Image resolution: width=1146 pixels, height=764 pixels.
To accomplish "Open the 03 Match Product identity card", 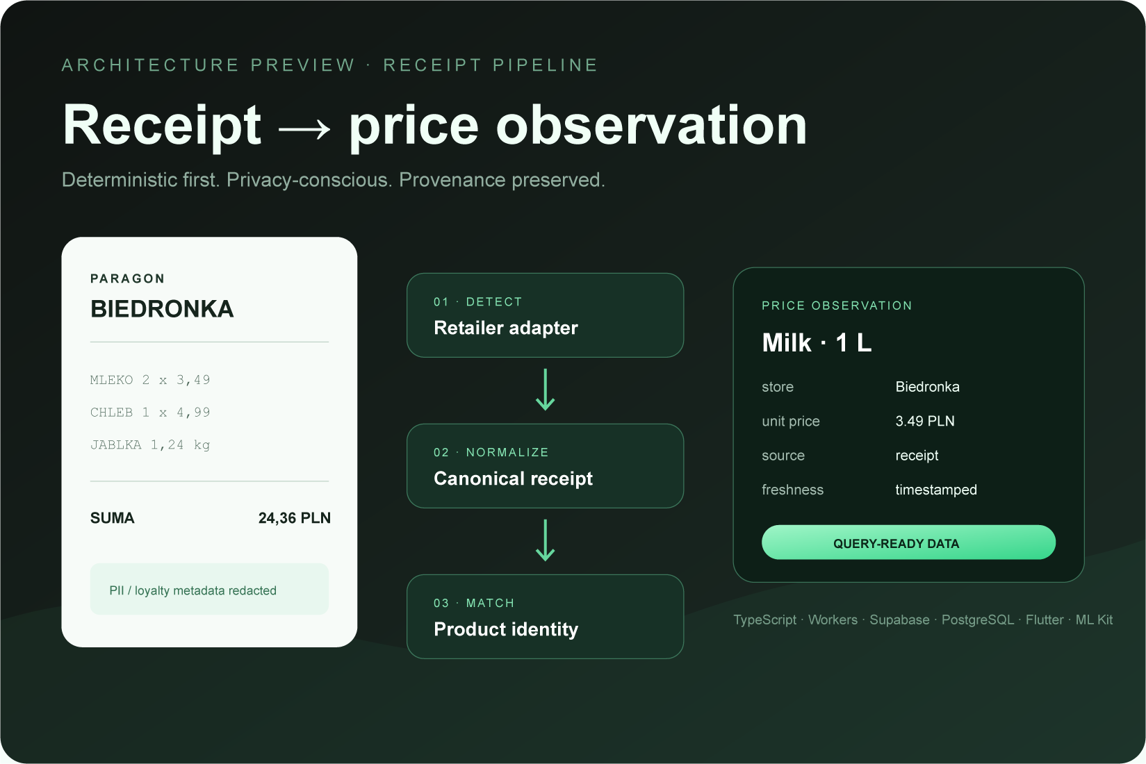I will pyautogui.click(x=546, y=617).
